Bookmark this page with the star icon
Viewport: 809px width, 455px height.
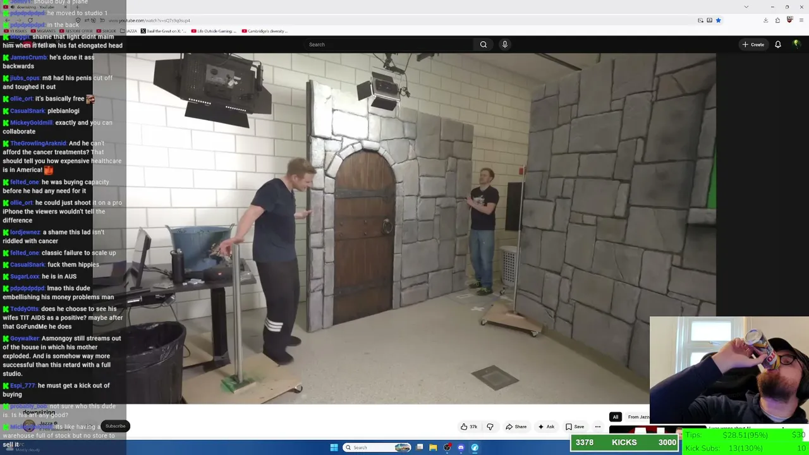pyautogui.click(x=718, y=20)
